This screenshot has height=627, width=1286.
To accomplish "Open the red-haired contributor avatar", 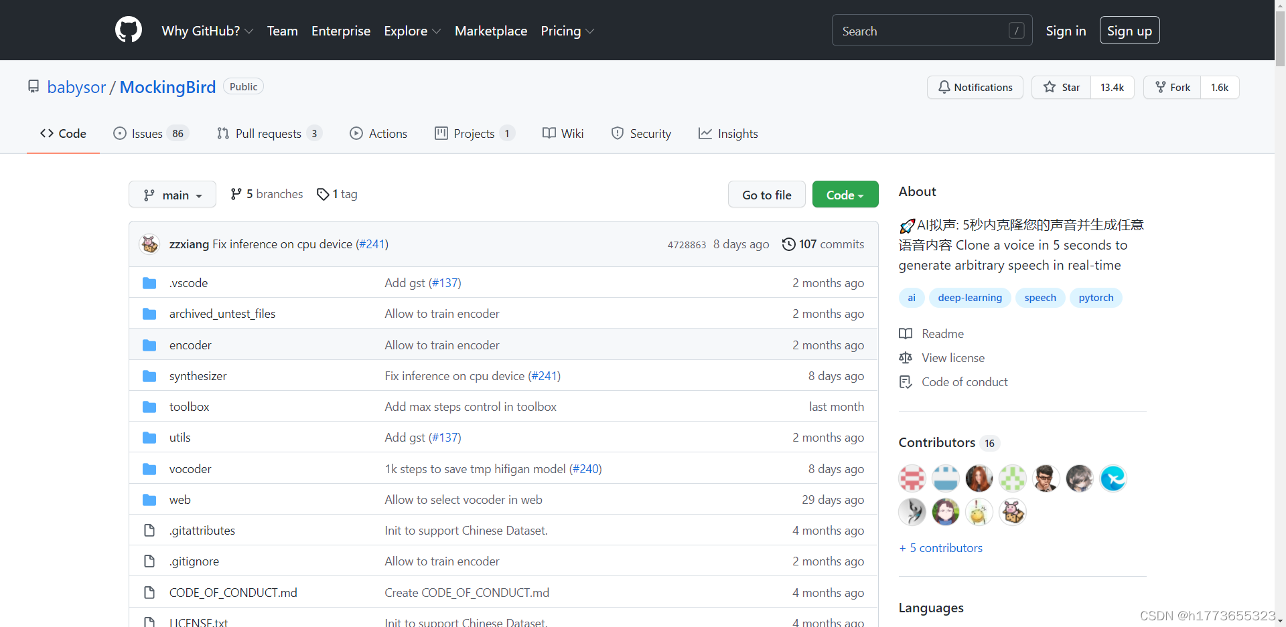I will [x=979, y=478].
